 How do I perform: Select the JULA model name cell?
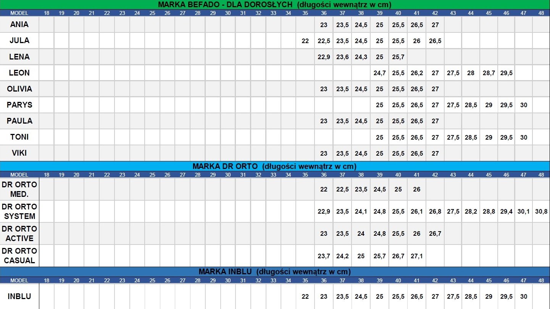click(19, 40)
